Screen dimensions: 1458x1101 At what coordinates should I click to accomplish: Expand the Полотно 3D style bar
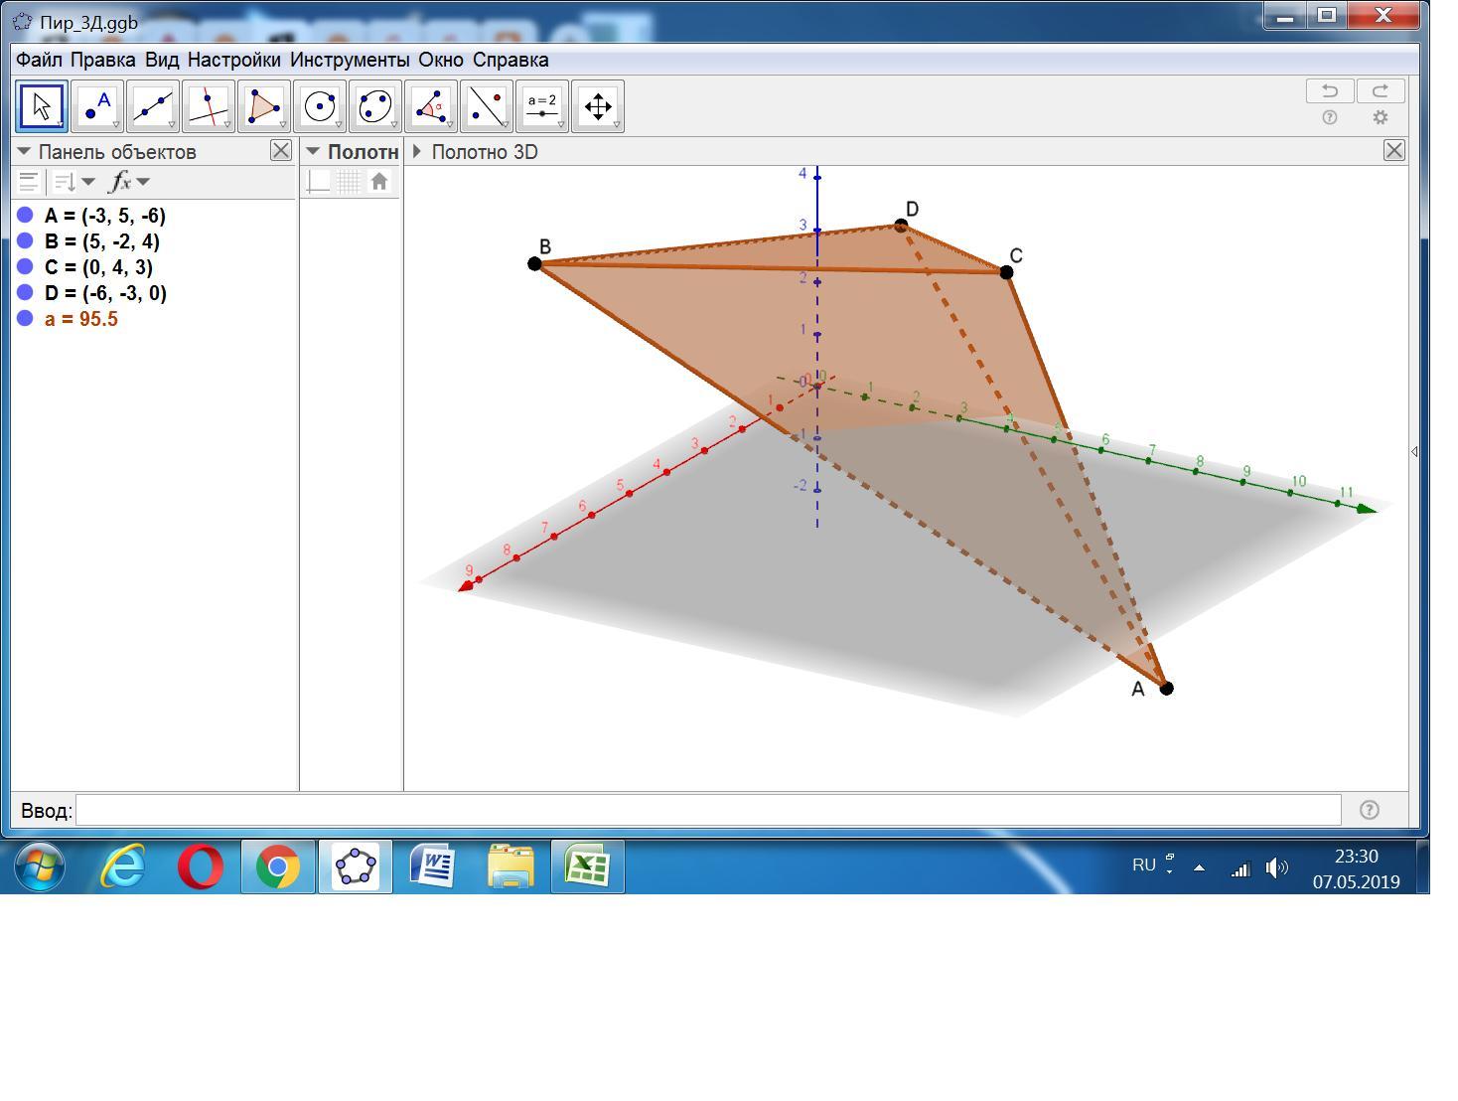[417, 152]
